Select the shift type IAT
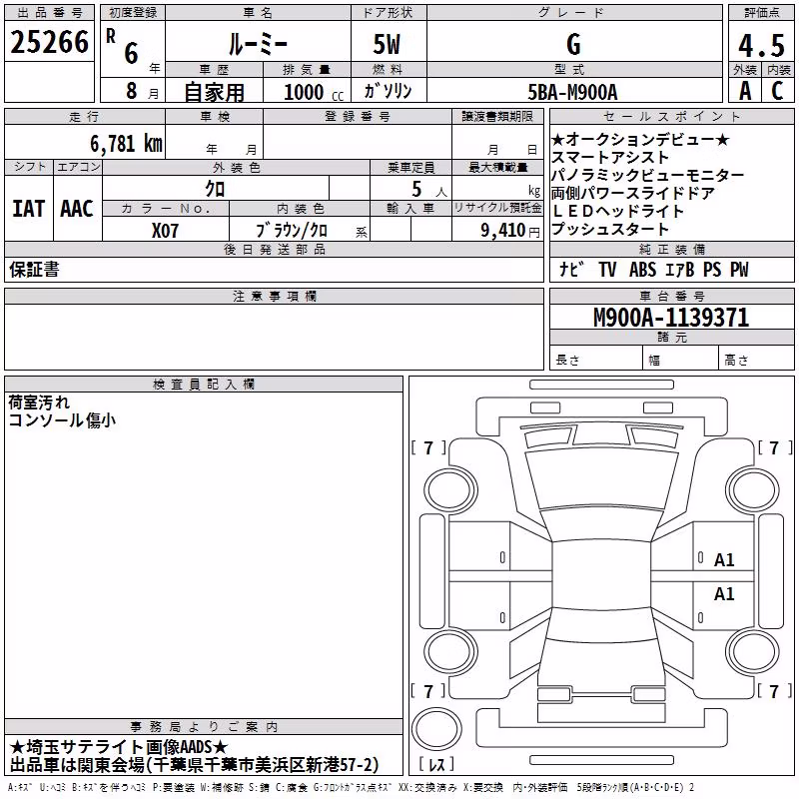799x799 pixels. click(x=29, y=209)
